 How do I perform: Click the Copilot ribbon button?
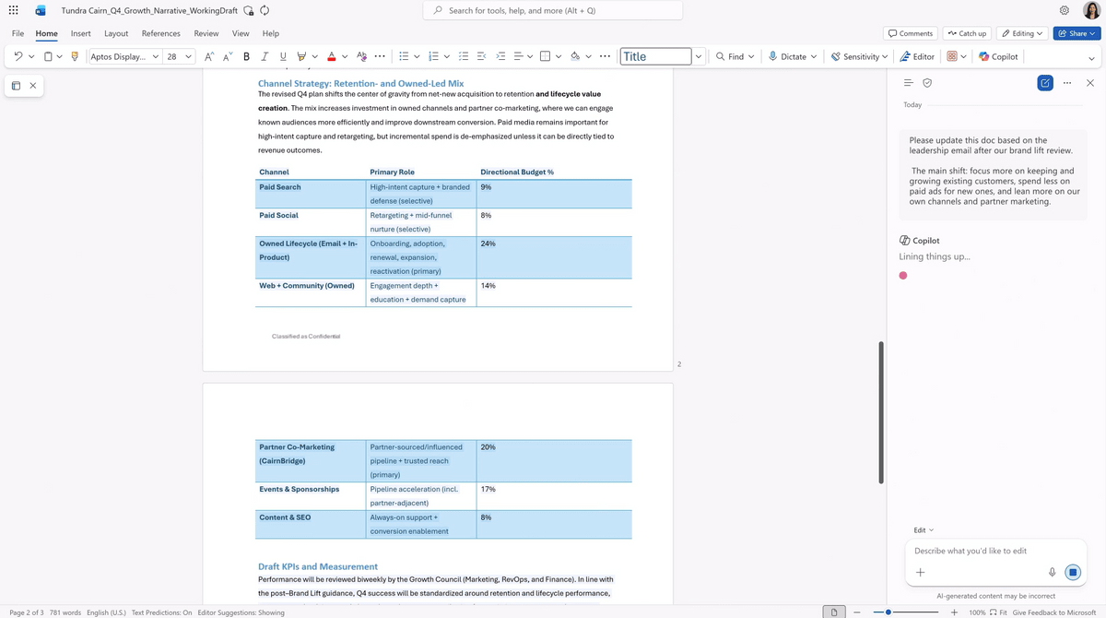coord(998,56)
